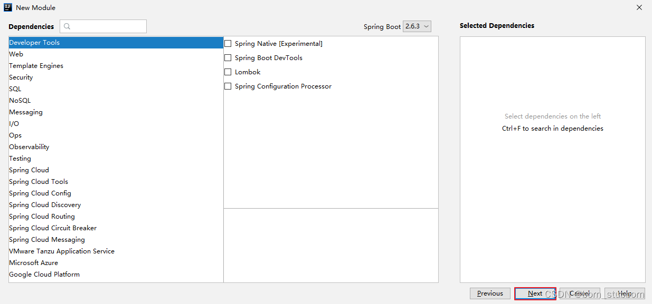Screen dimensions: 652x304
Task: Click the "Spring Boot" version label
Action: (382, 27)
